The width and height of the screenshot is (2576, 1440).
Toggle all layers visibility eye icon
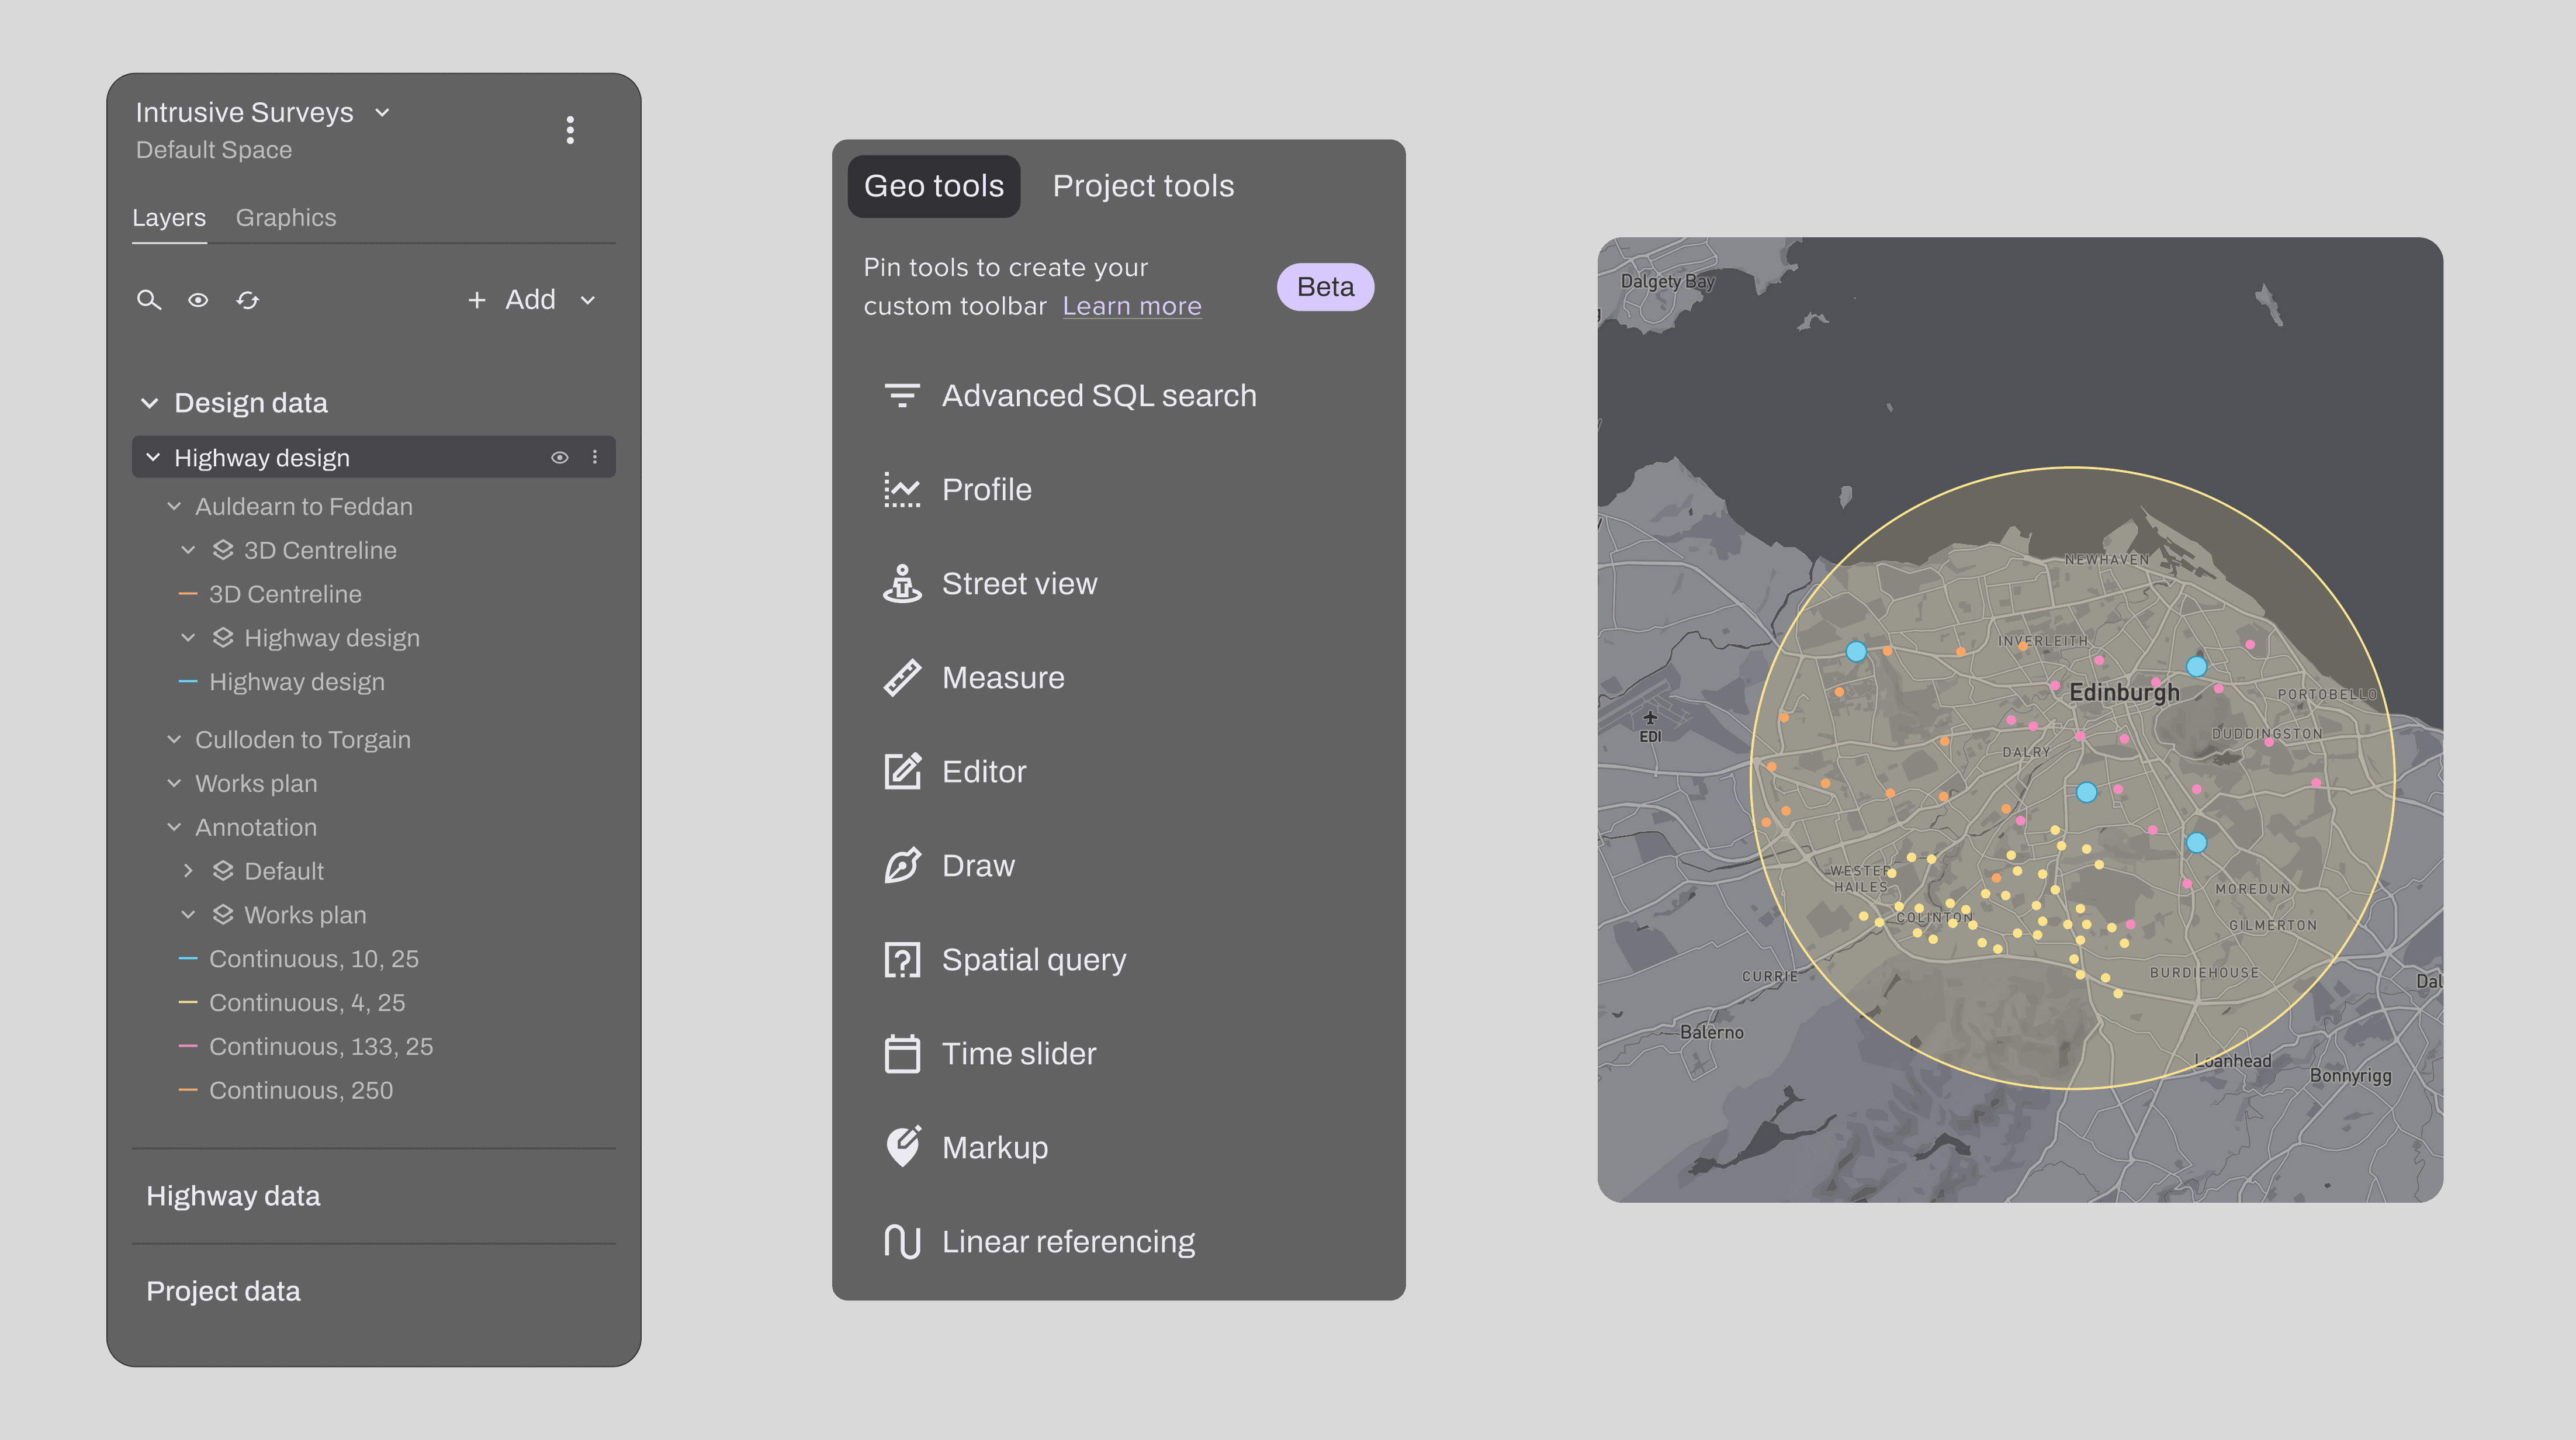198,300
